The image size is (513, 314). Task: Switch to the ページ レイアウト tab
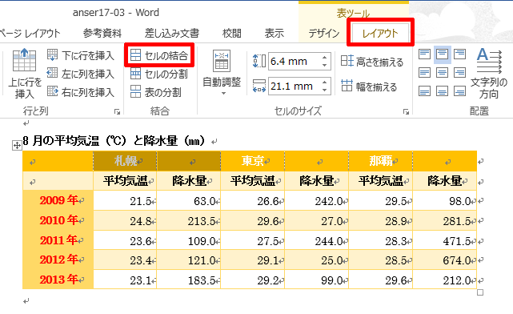point(30,34)
